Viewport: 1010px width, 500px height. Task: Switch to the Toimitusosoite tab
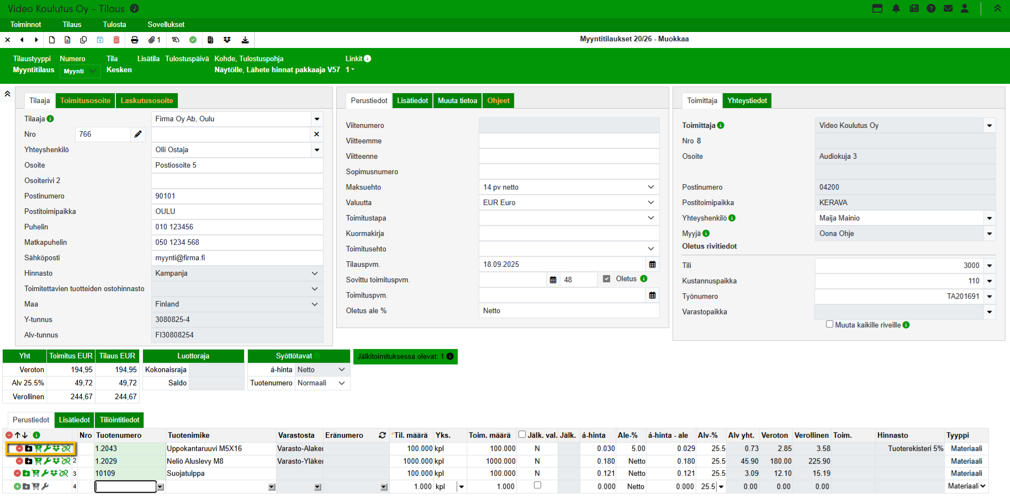click(x=86, y=100)
